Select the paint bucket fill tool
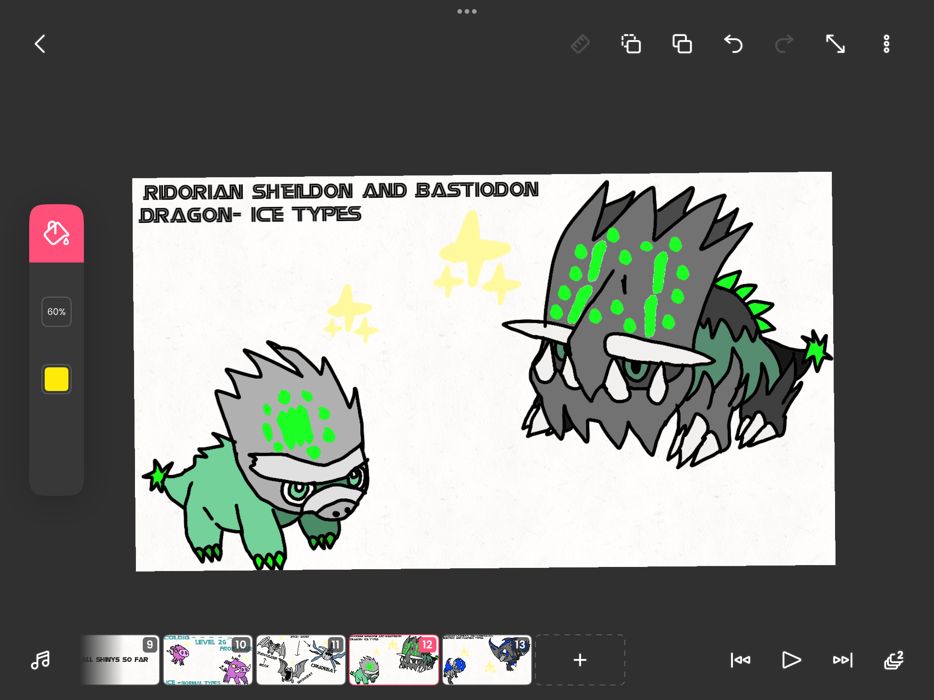Image resolution: width=934 pixels, height=700 pixels. pyautogui.click(x=57, y=233)
